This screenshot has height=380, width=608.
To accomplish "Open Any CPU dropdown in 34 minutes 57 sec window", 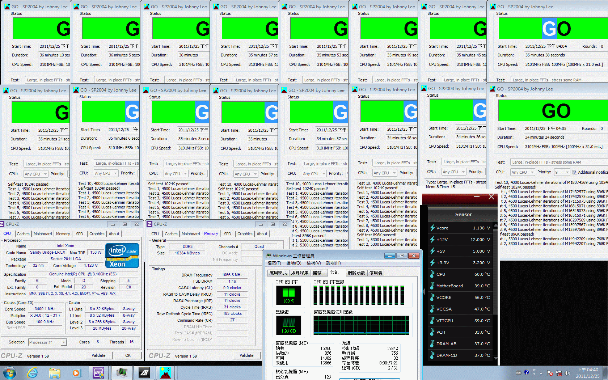I will 314,174.
